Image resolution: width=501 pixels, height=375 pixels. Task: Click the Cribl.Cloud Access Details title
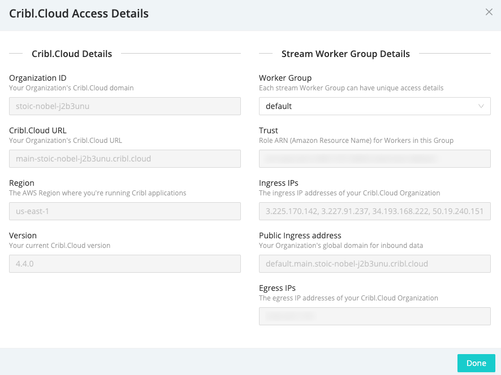tap(79, 13)
